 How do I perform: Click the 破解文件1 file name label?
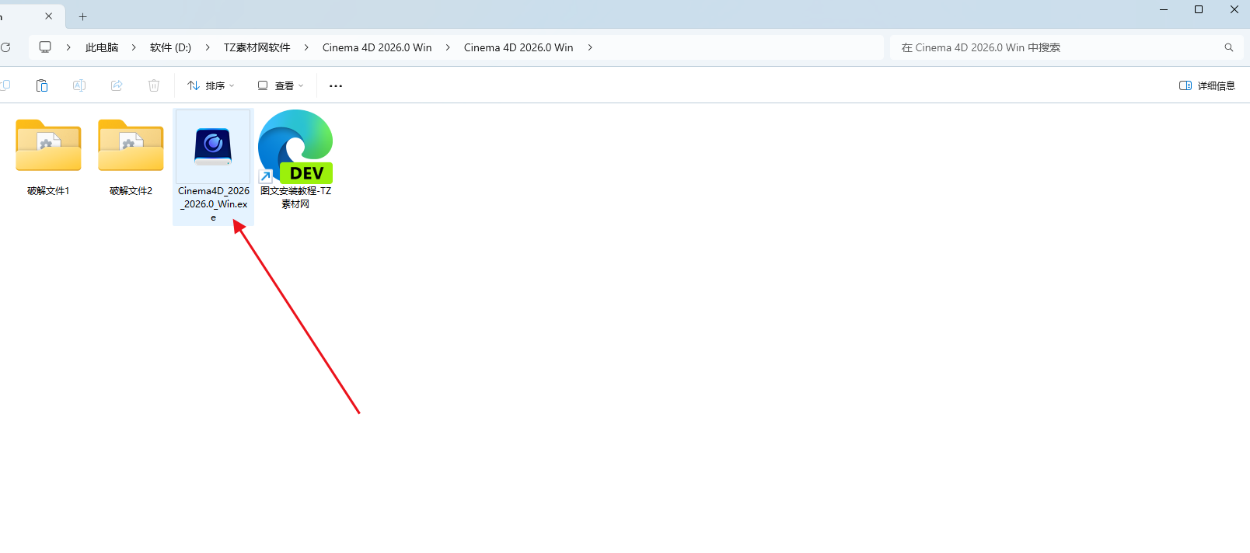(48, 191)
